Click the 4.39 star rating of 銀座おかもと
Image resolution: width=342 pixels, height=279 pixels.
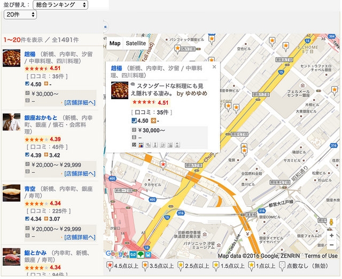point(43,139)
